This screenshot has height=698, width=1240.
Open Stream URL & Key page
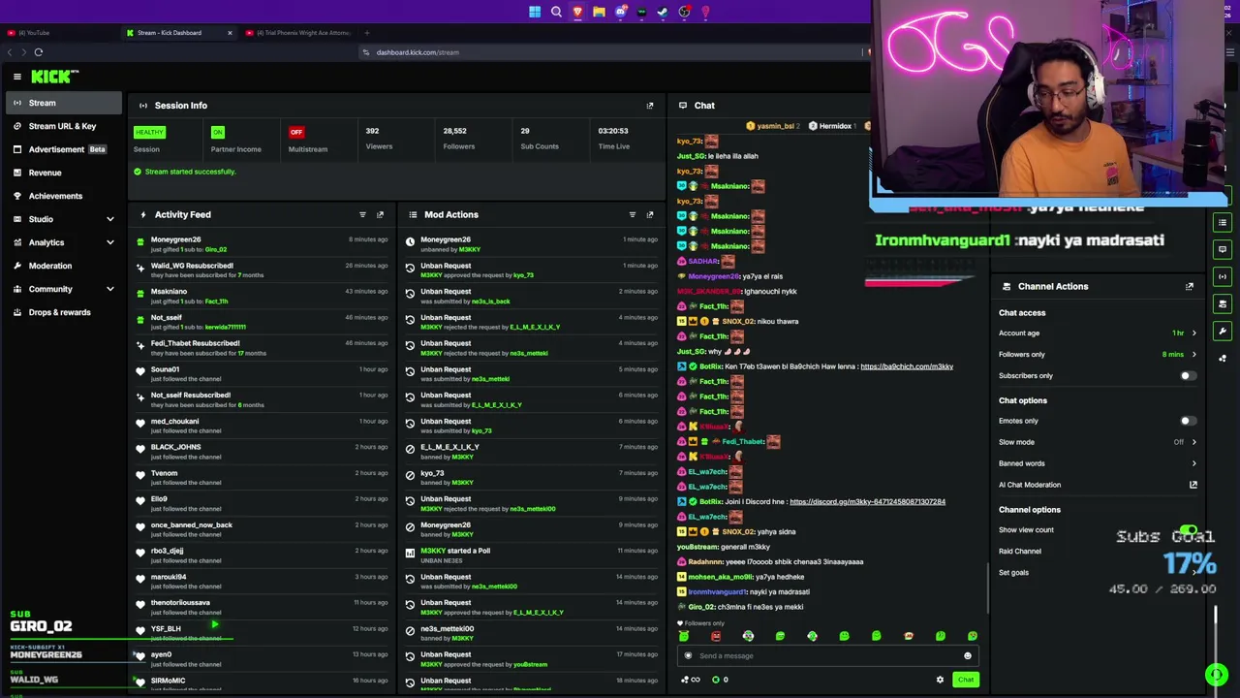pos(63,126)
